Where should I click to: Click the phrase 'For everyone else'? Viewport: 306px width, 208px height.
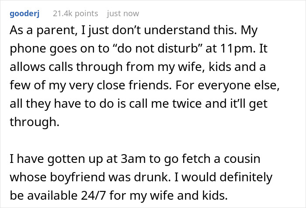(227, 85)
